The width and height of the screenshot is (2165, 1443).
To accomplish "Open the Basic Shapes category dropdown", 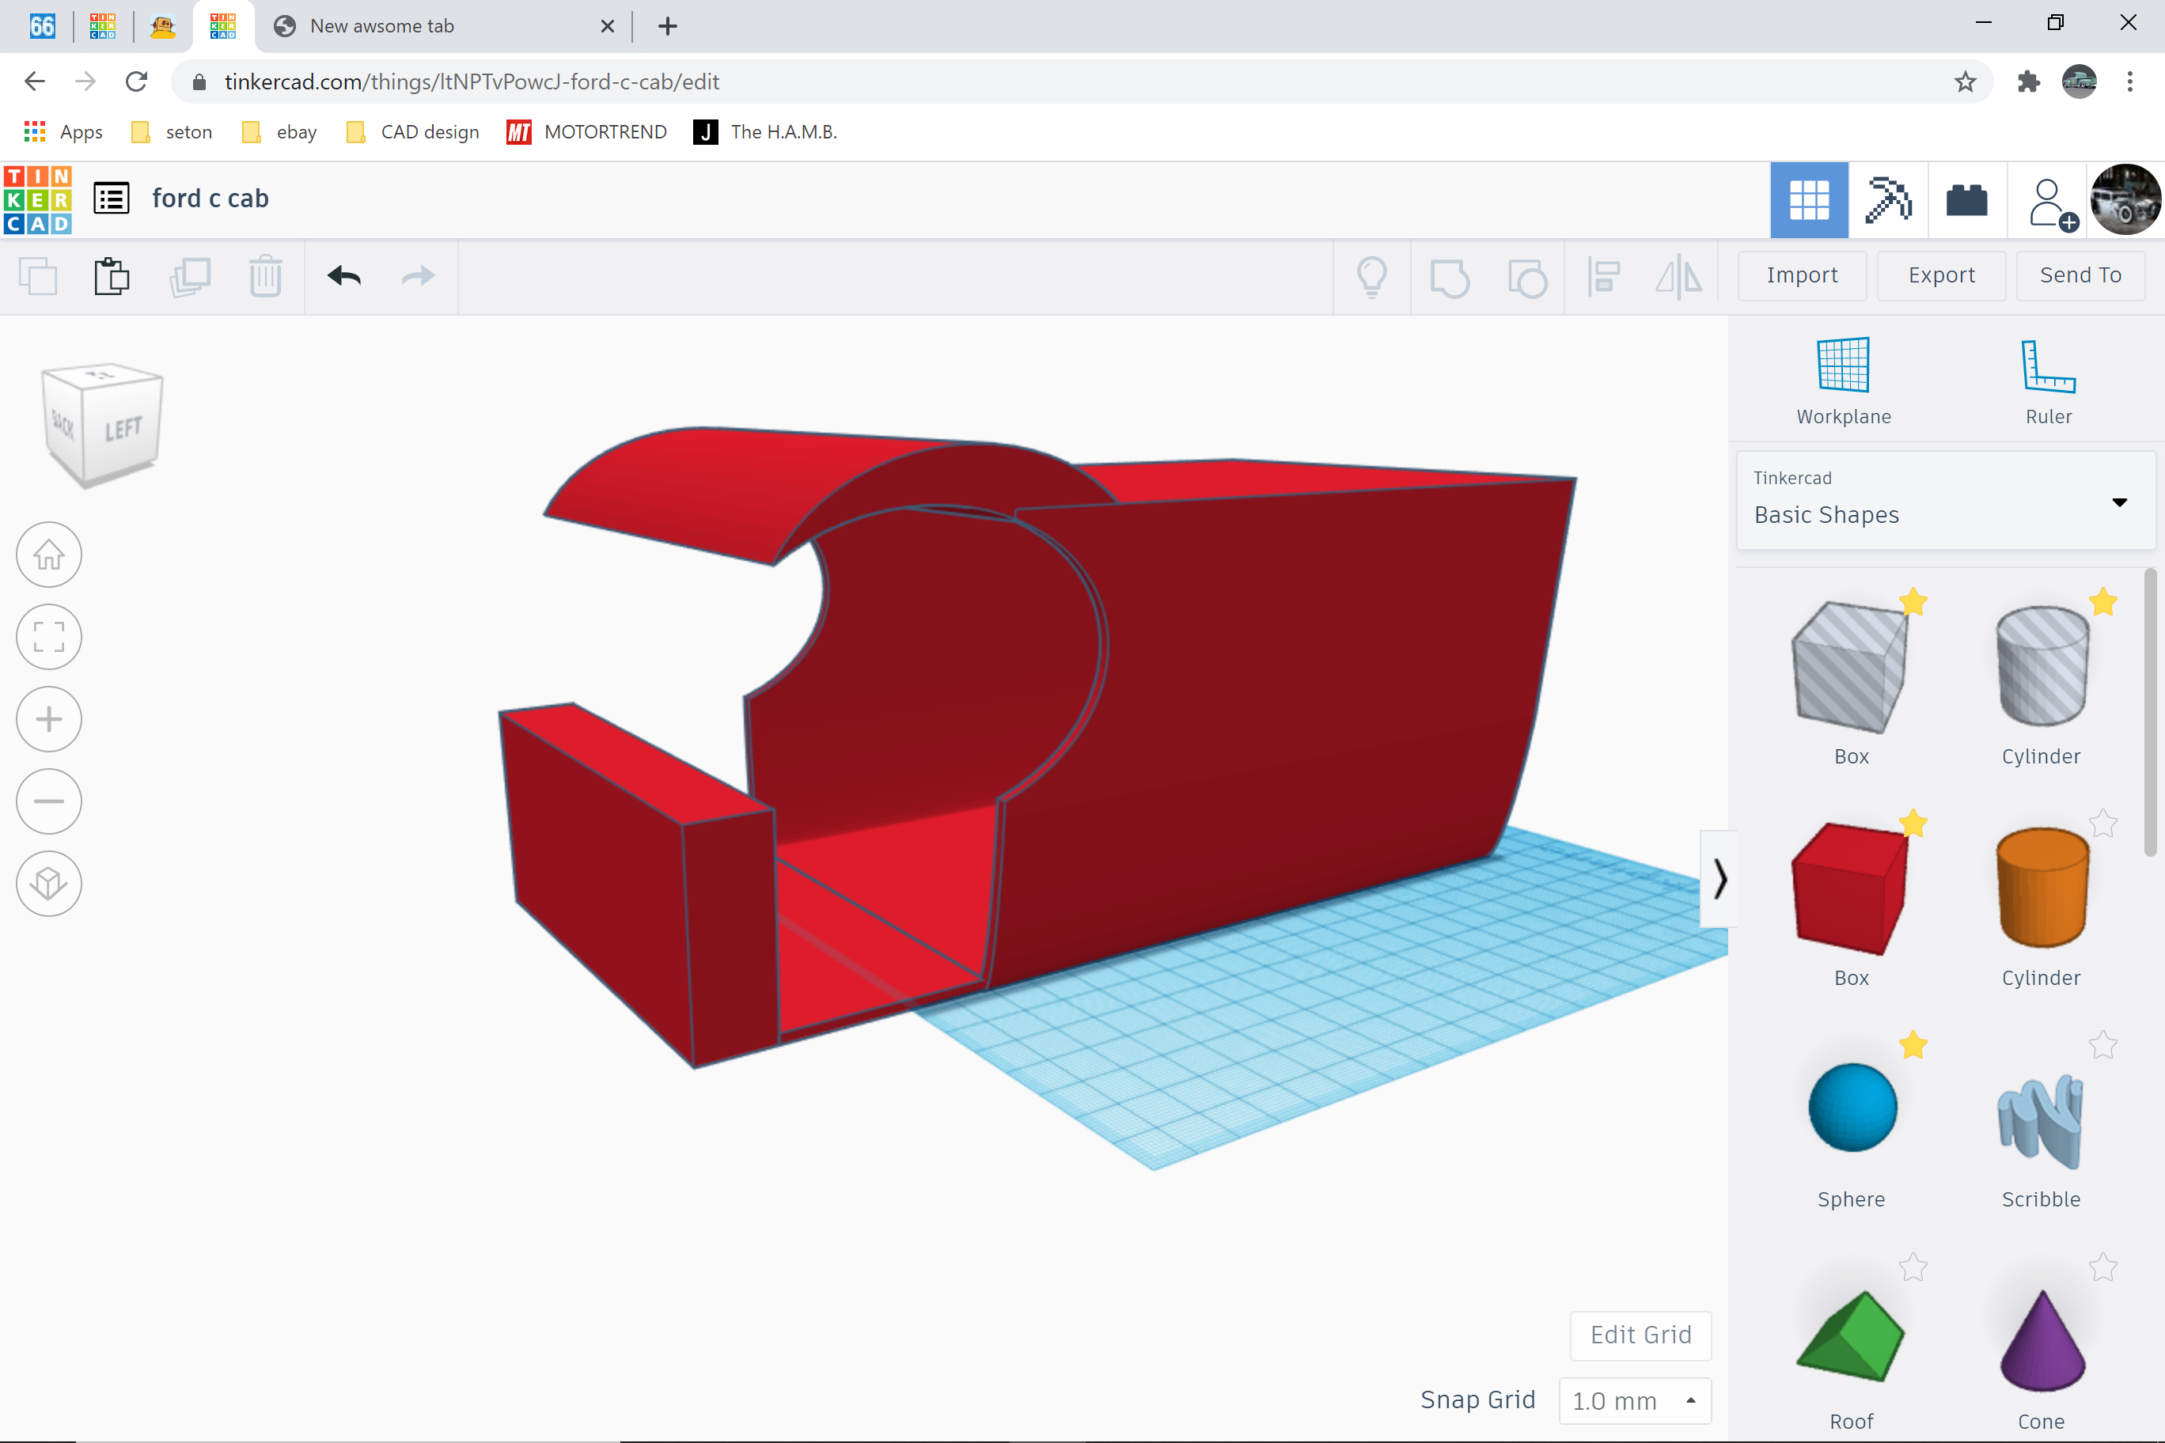I will tap(1945, 501).
